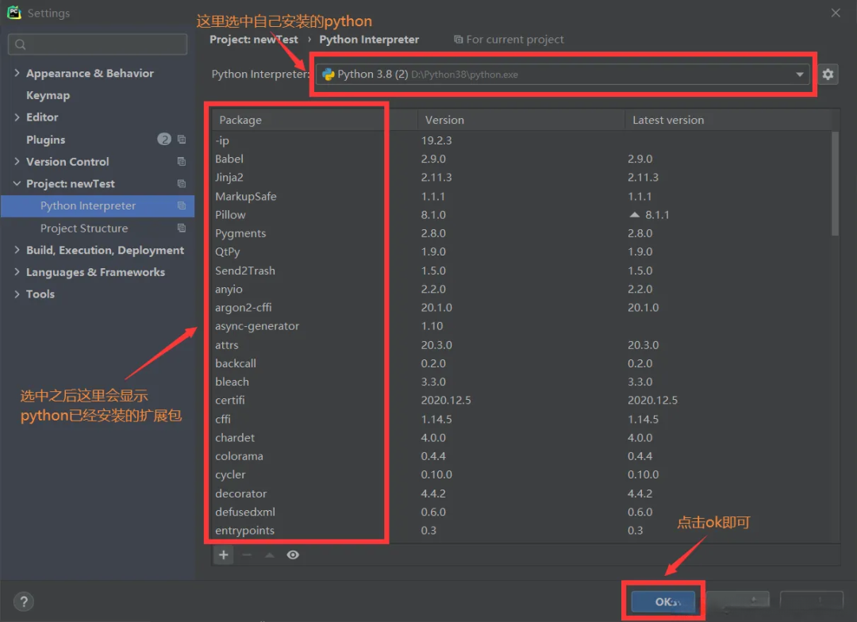Toggle show early releases eye icon
Viewport: 857px width, 622px height.
tap(293, 555)
